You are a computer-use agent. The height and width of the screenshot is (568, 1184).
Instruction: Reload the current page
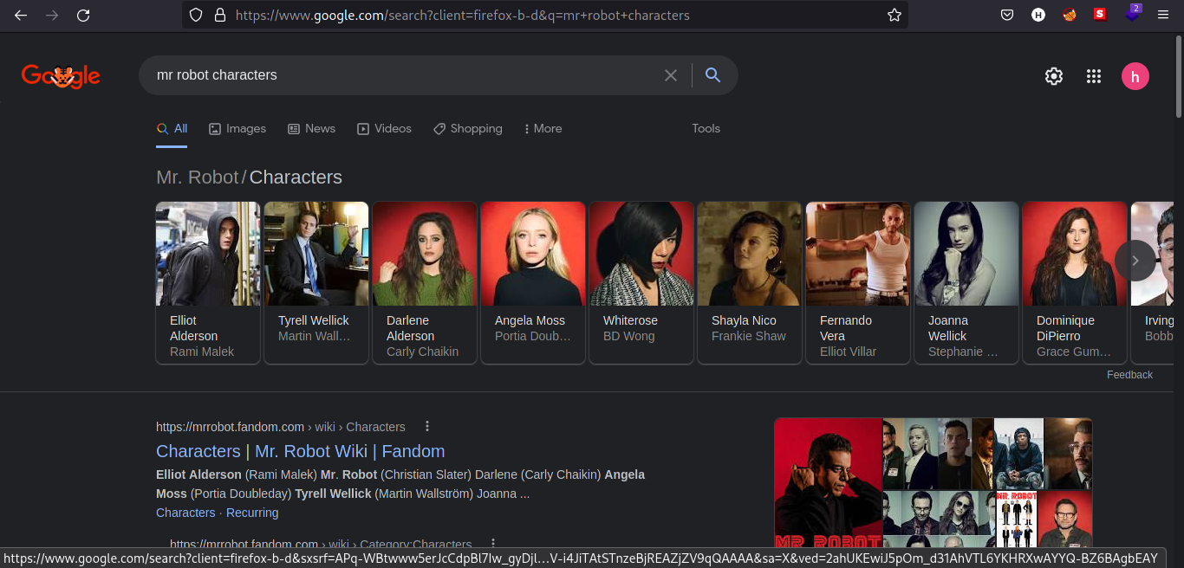coord(83,16)
